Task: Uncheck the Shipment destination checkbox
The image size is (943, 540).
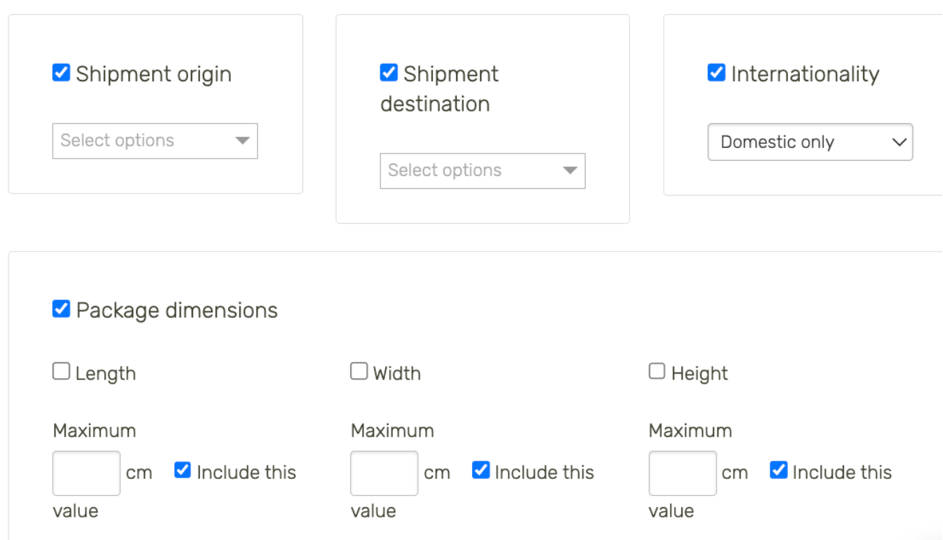Action: [389, 73]
